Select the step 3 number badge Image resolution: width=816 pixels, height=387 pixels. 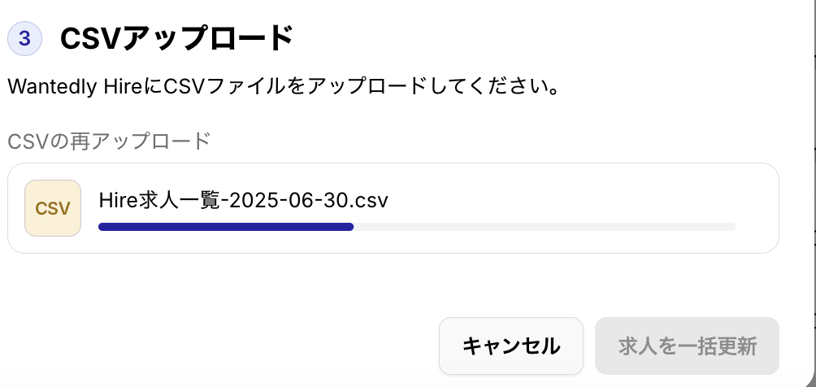[x=24, y=38]
